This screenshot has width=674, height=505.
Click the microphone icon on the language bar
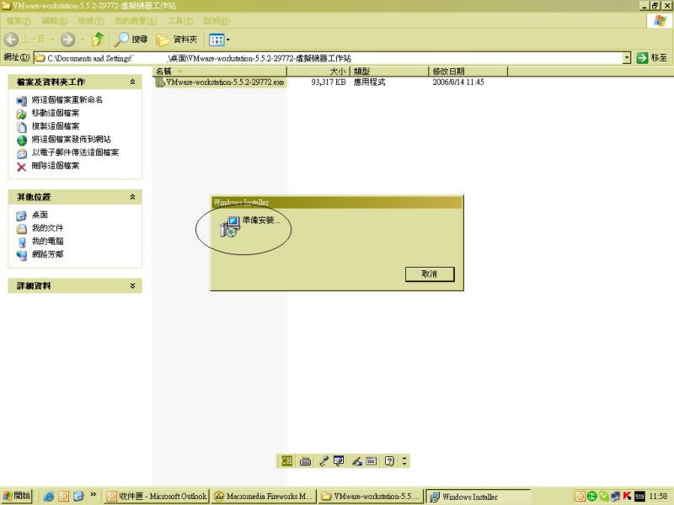[324, 461]
